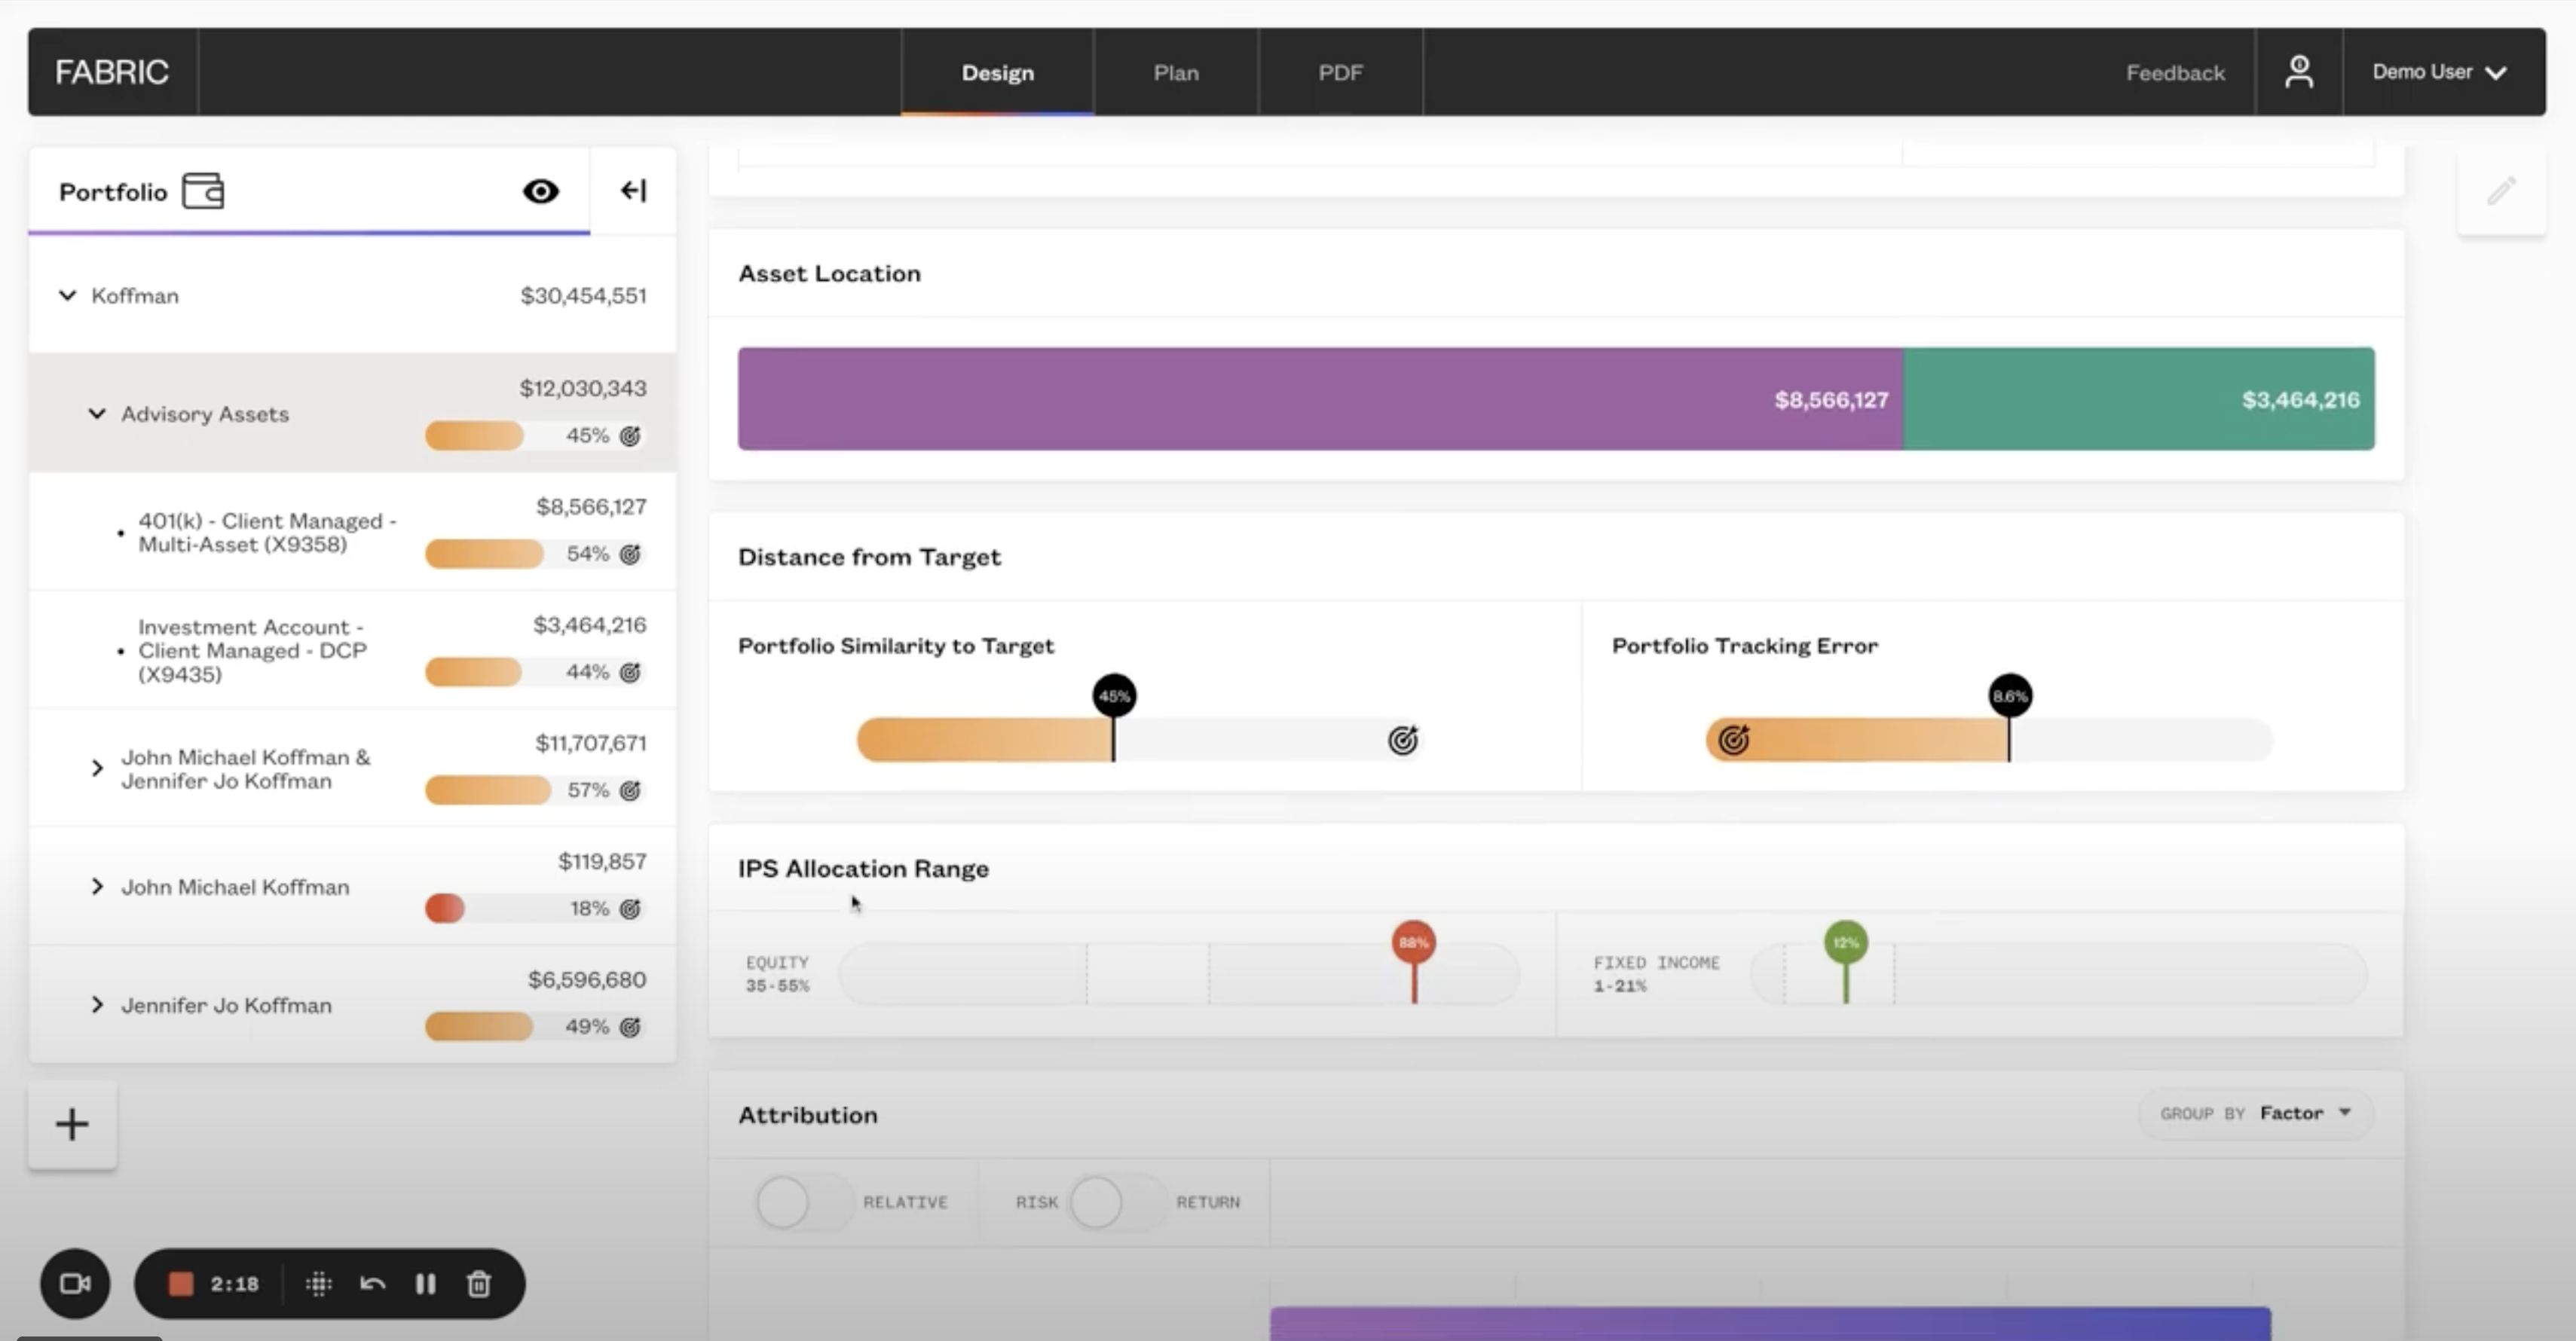Select the video camera icon at bottom left

click(76, 1284)
